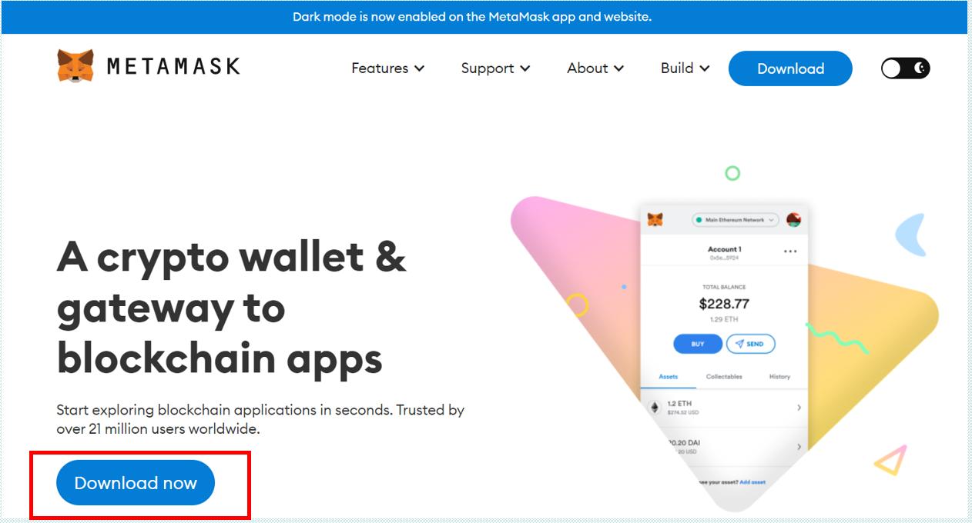Expand the Build dropdown menu
972x523 pixels.
pos(685,68)
